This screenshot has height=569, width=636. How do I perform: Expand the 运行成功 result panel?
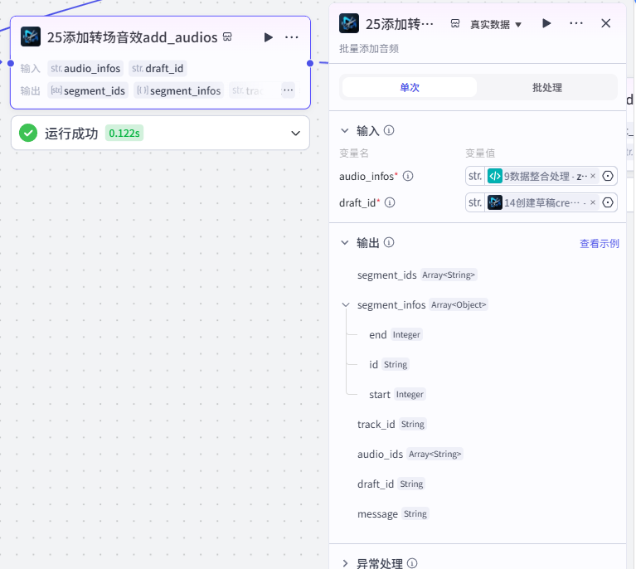click(296, 133)
